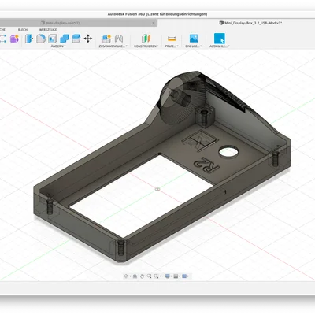Close the mini-display-usb document tab
The height and width of the screenshot is (315, 315).
point(154,23)
